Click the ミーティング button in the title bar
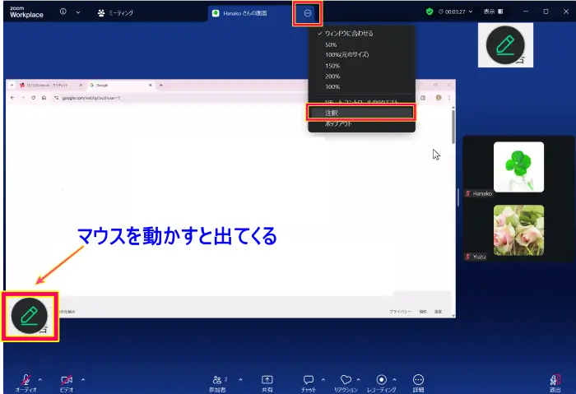Screen dimensions: 576x394 click(x=115, y=13)
